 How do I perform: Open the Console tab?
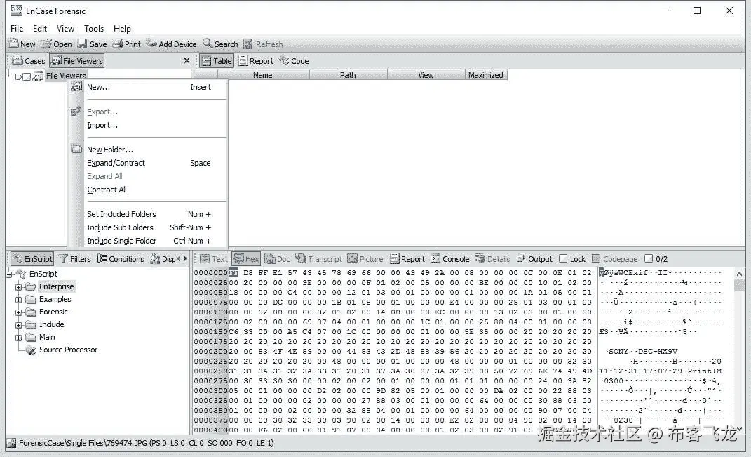tap(449, 259)
